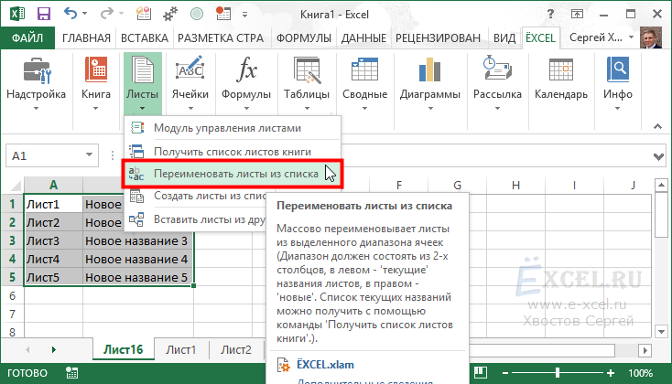This screenshot has width=672, height=384.
Task: Open the ФАЙЛ tab
Action: pyautogui.click(x=27, y=38)
